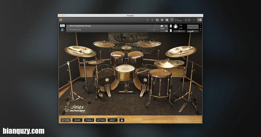Save the current snapshot
261x137 pixels.
pos(154,30)
